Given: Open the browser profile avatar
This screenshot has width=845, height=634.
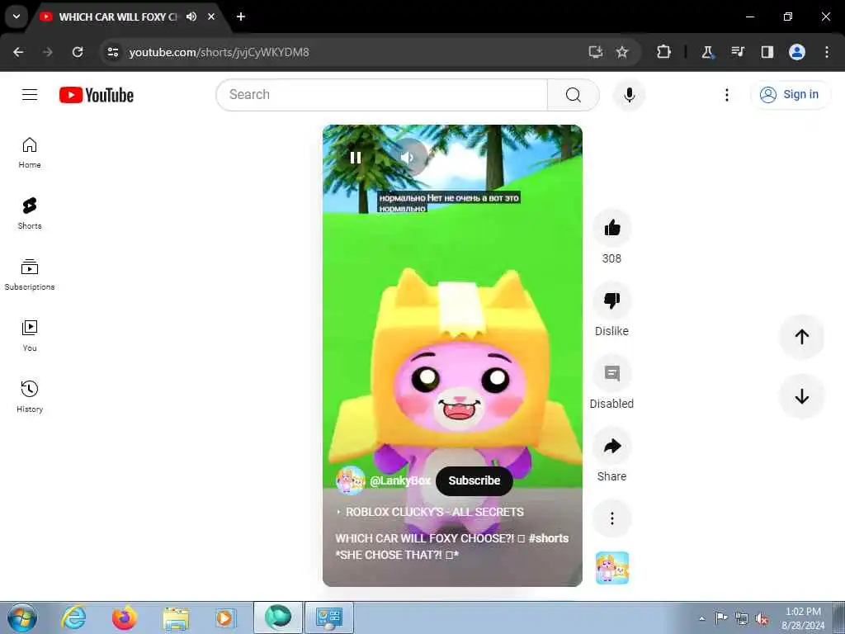Looking at the screenshot, I should tap(797, 52).
